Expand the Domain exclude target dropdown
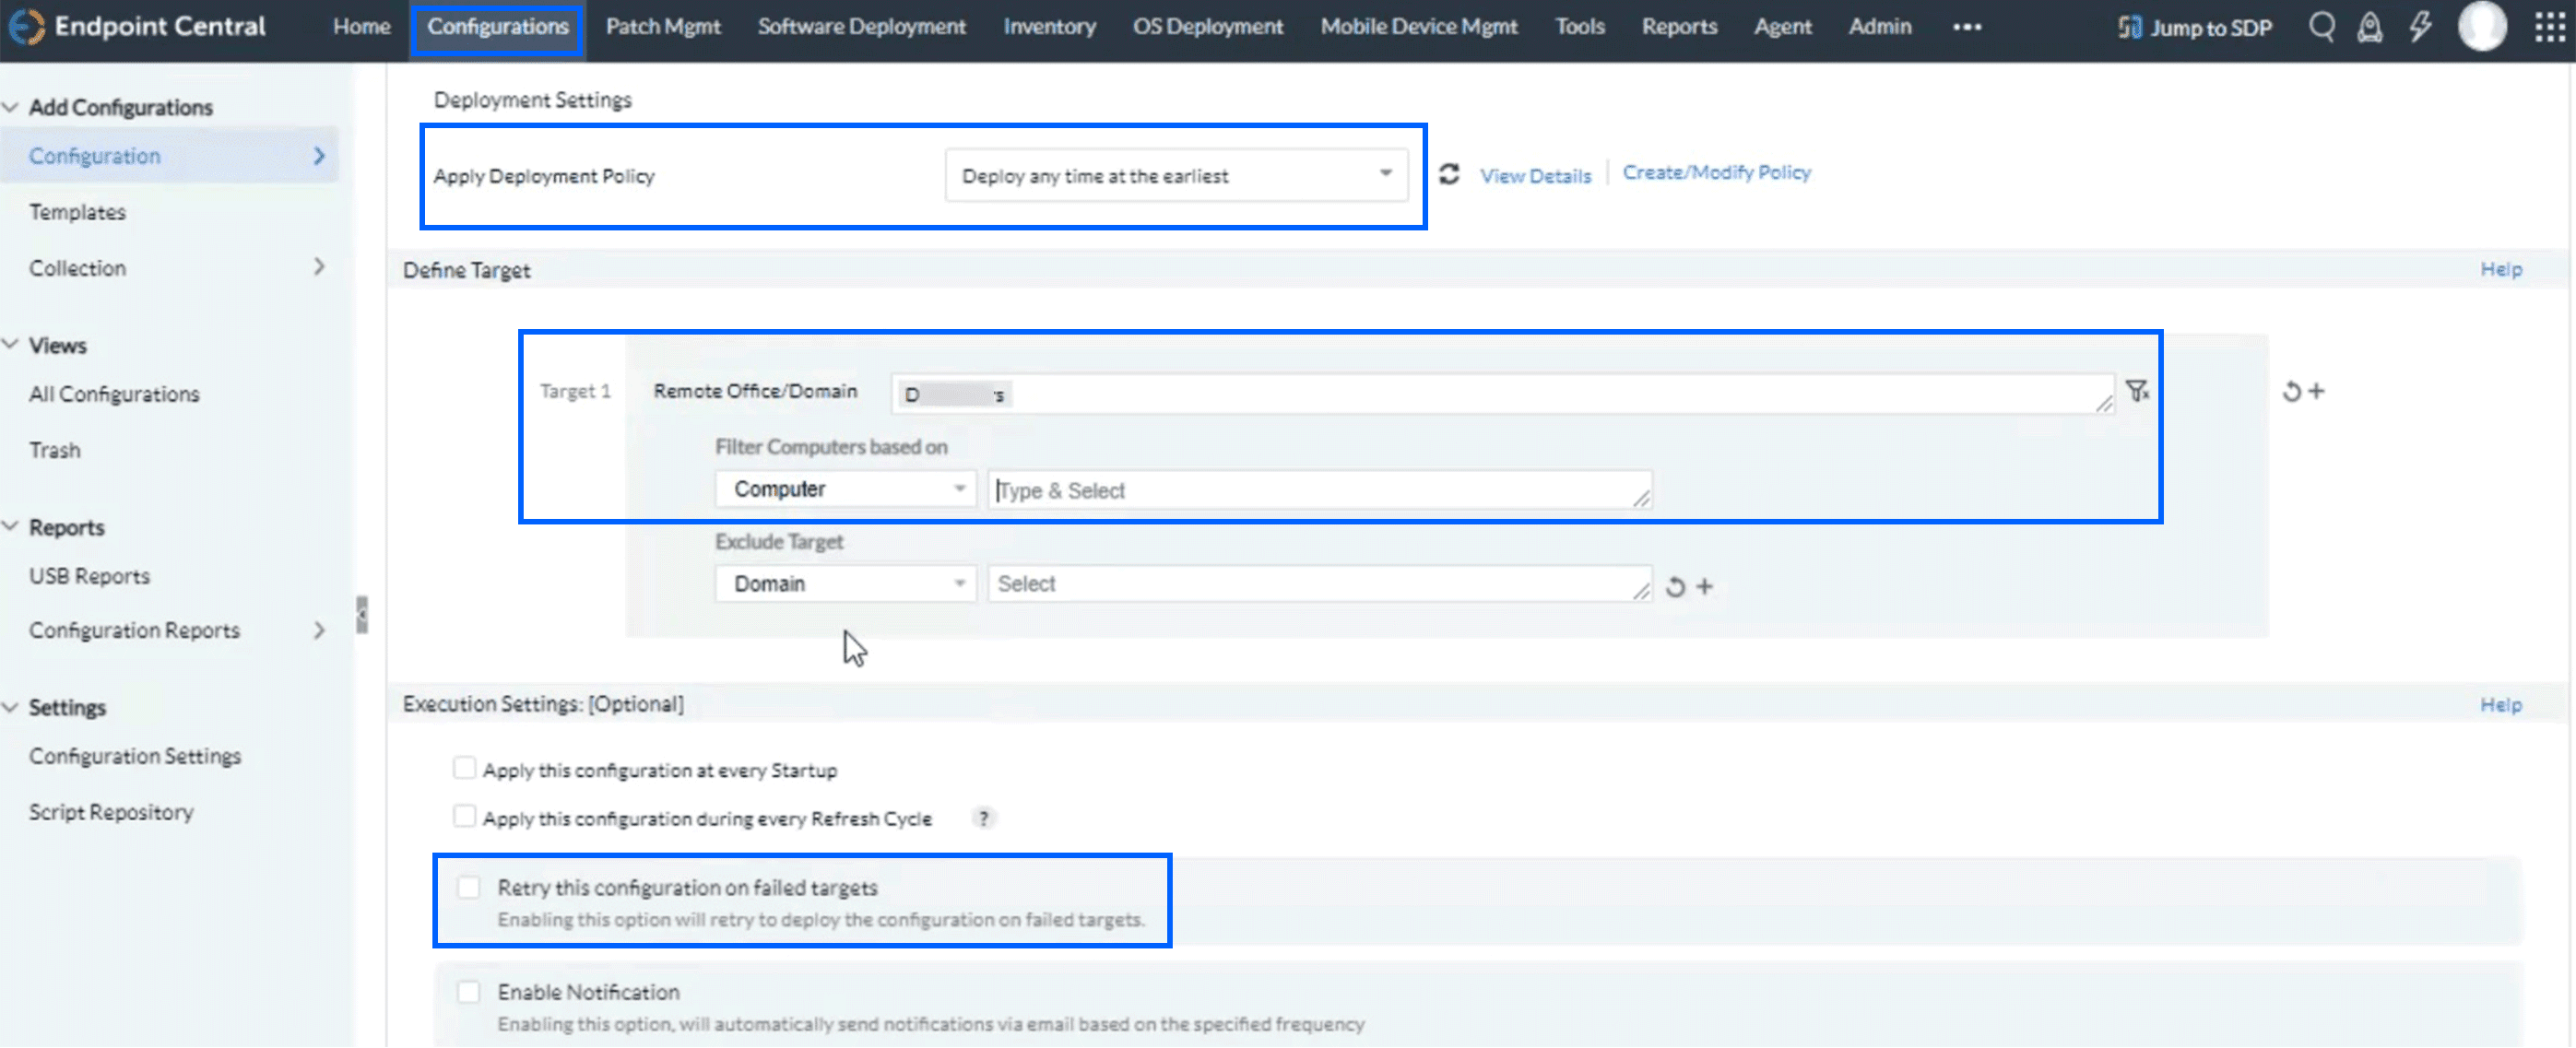This screenshot has width=2576, height=1048. 845,584
